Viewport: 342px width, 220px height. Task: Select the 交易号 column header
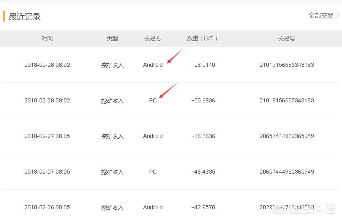click(287, 38)
